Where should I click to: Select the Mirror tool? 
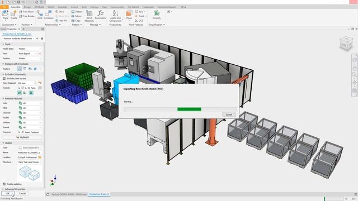(x=76, y=16)
